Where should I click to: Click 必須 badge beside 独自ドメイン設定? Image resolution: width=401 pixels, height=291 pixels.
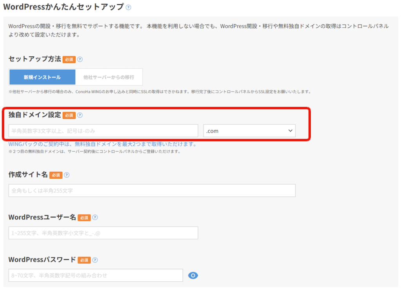69,115
